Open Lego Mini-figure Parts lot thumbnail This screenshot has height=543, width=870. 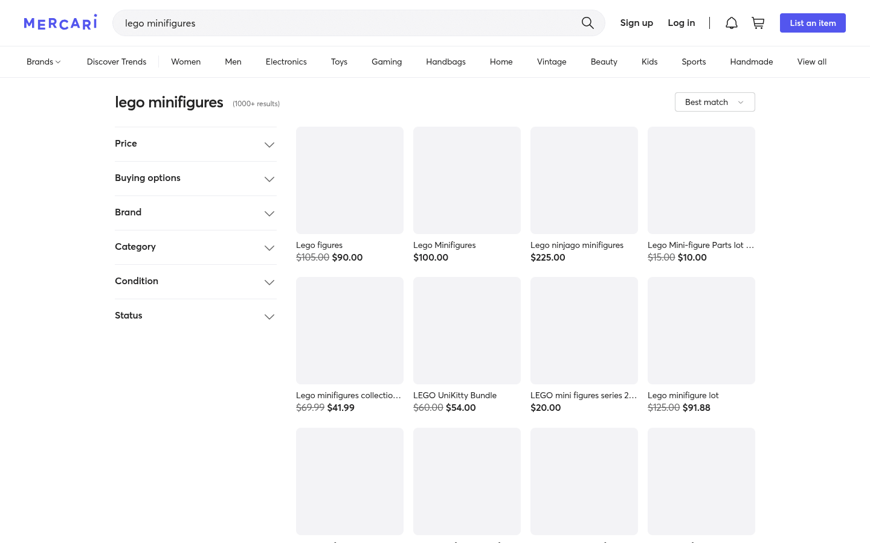701,180
